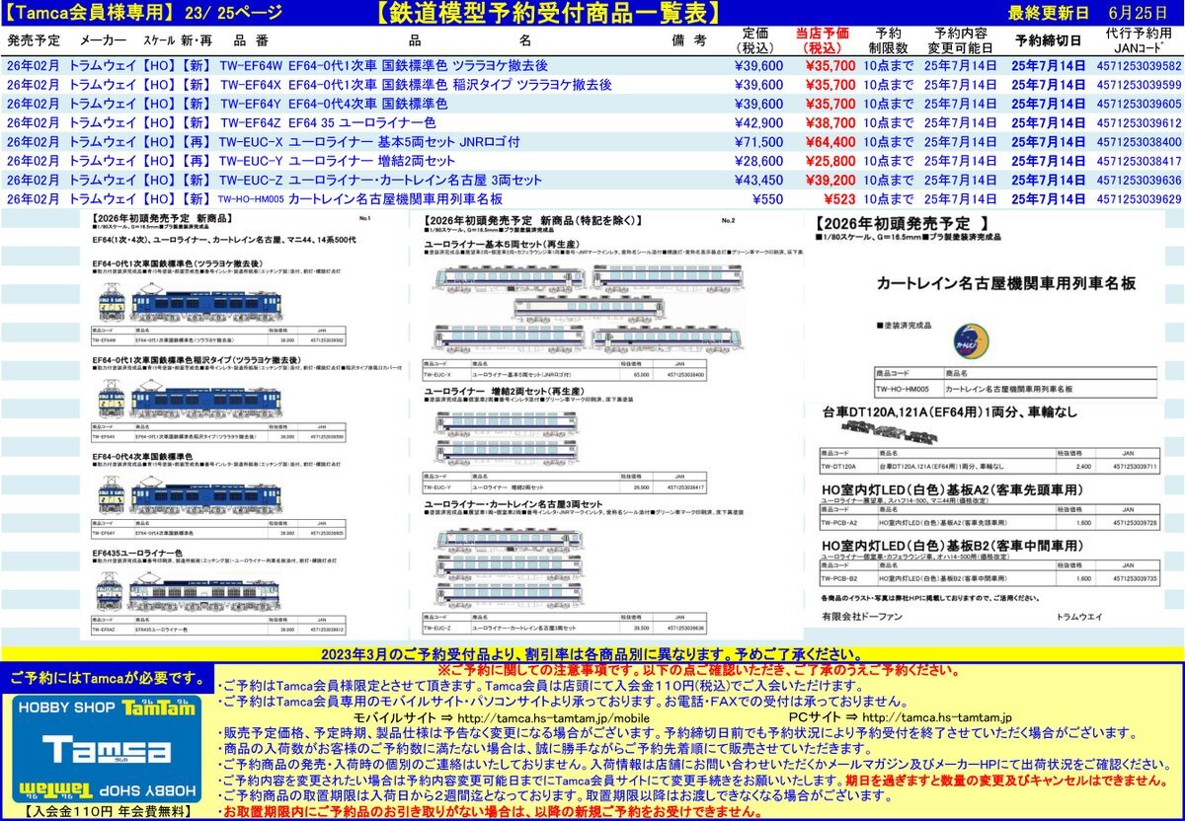
Task: Select product number TW-EF64W in the table
Action: [251, 66]
